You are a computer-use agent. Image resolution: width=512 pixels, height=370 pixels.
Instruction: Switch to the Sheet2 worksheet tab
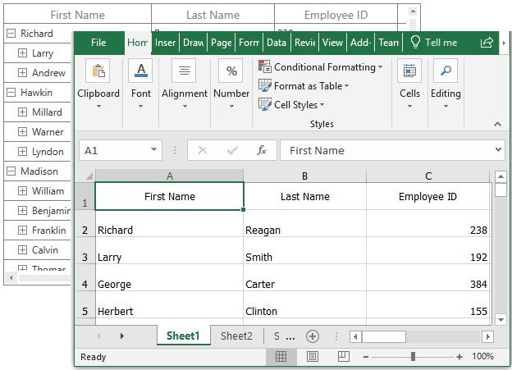tap(236, 336)
